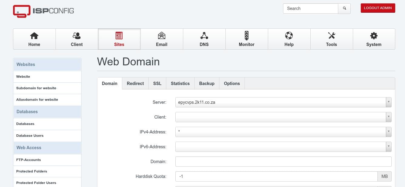This screenshot has width=405, height=187.
Task: Click the Databases section header
Action: pos(47,112)
